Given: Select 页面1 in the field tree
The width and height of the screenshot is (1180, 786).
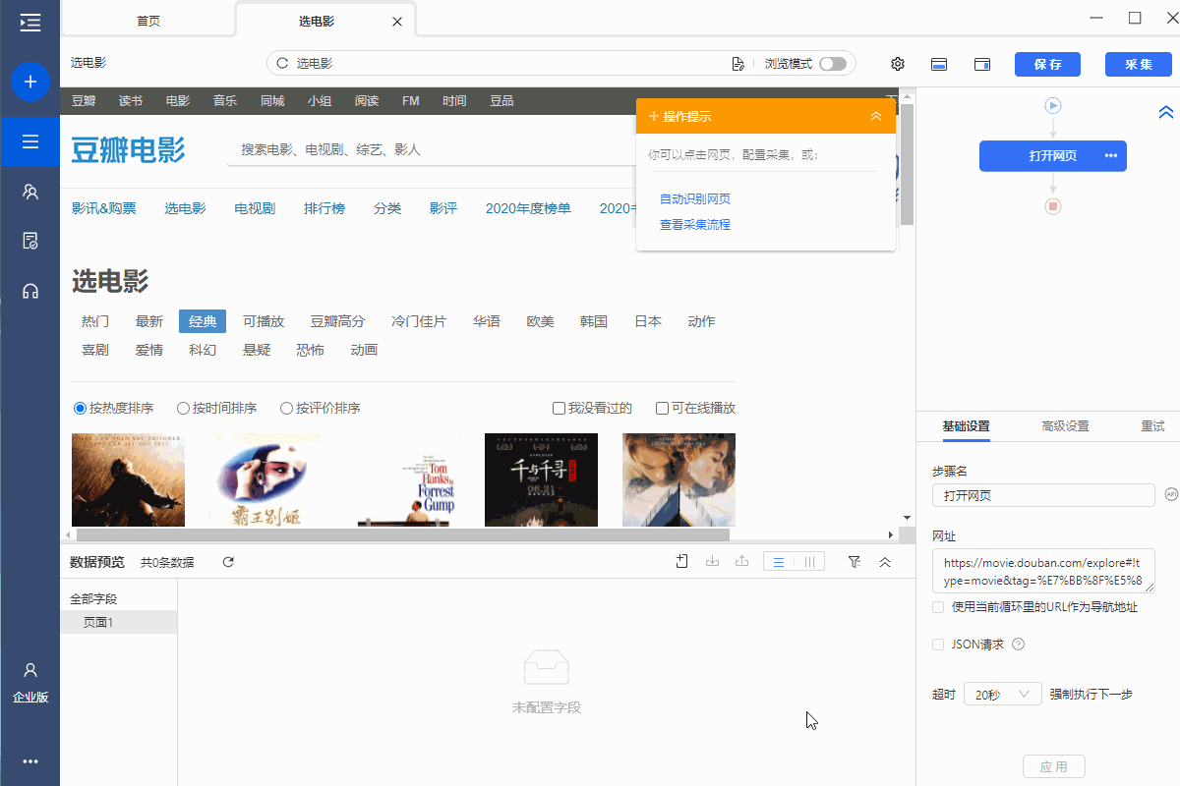Looking at the screenshot, I should click(118, 622).
